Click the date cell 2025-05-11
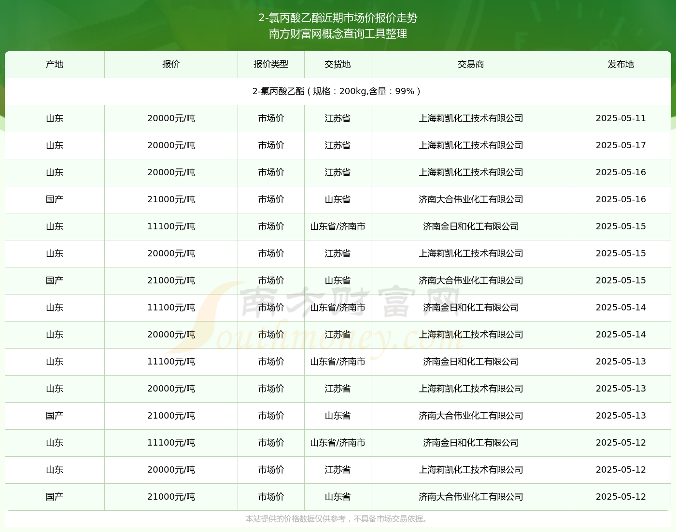Screen dimensions: 676x532 [620, 118]
